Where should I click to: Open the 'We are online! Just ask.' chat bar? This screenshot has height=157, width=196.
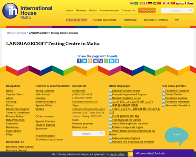point(163,153)
